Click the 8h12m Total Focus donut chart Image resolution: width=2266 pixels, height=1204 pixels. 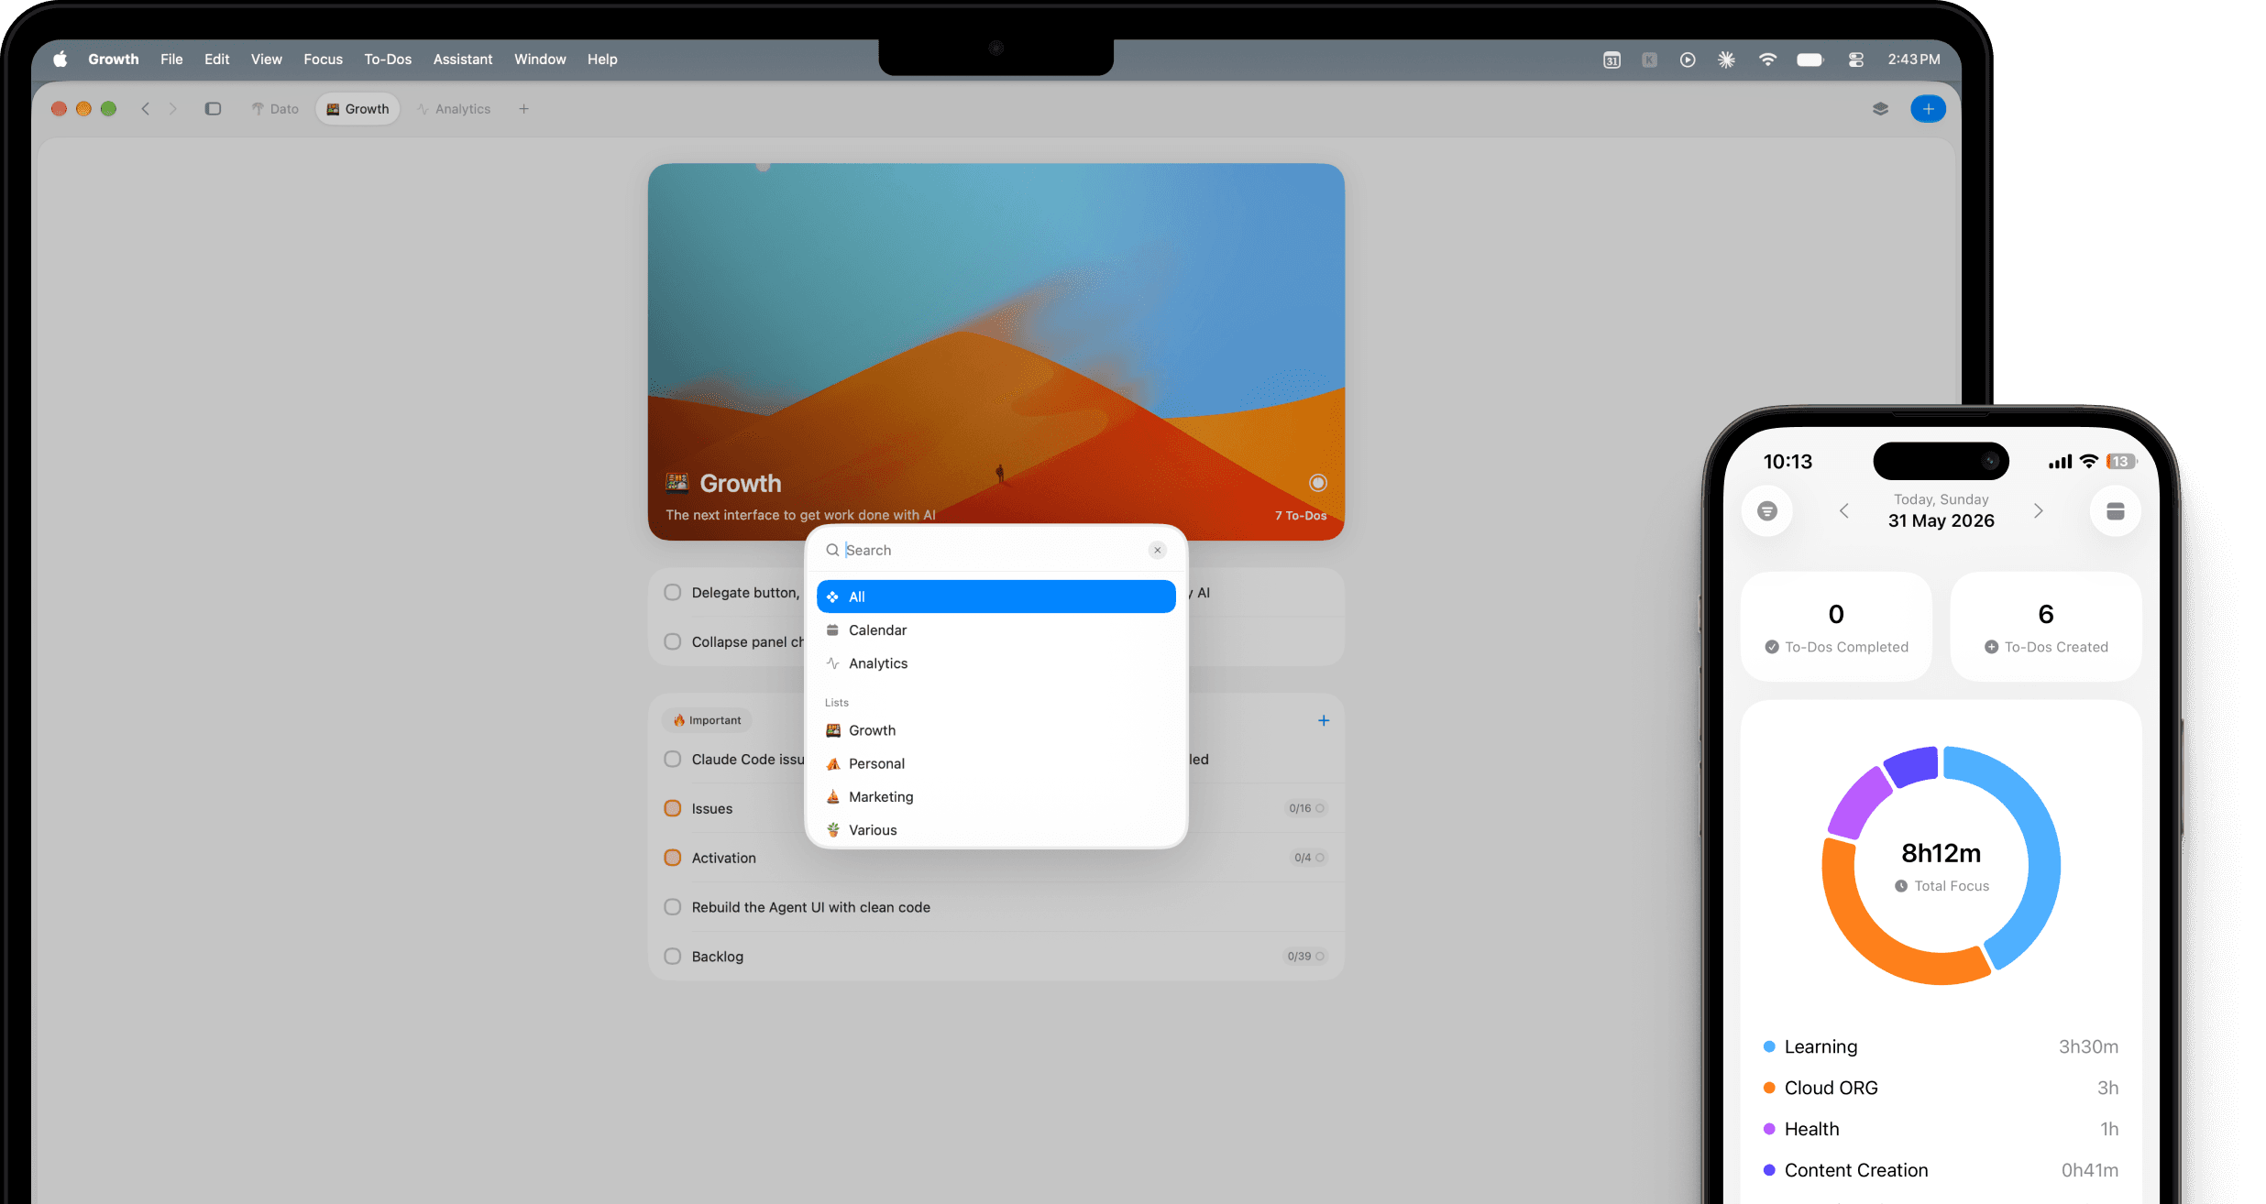pos(1941,865)
